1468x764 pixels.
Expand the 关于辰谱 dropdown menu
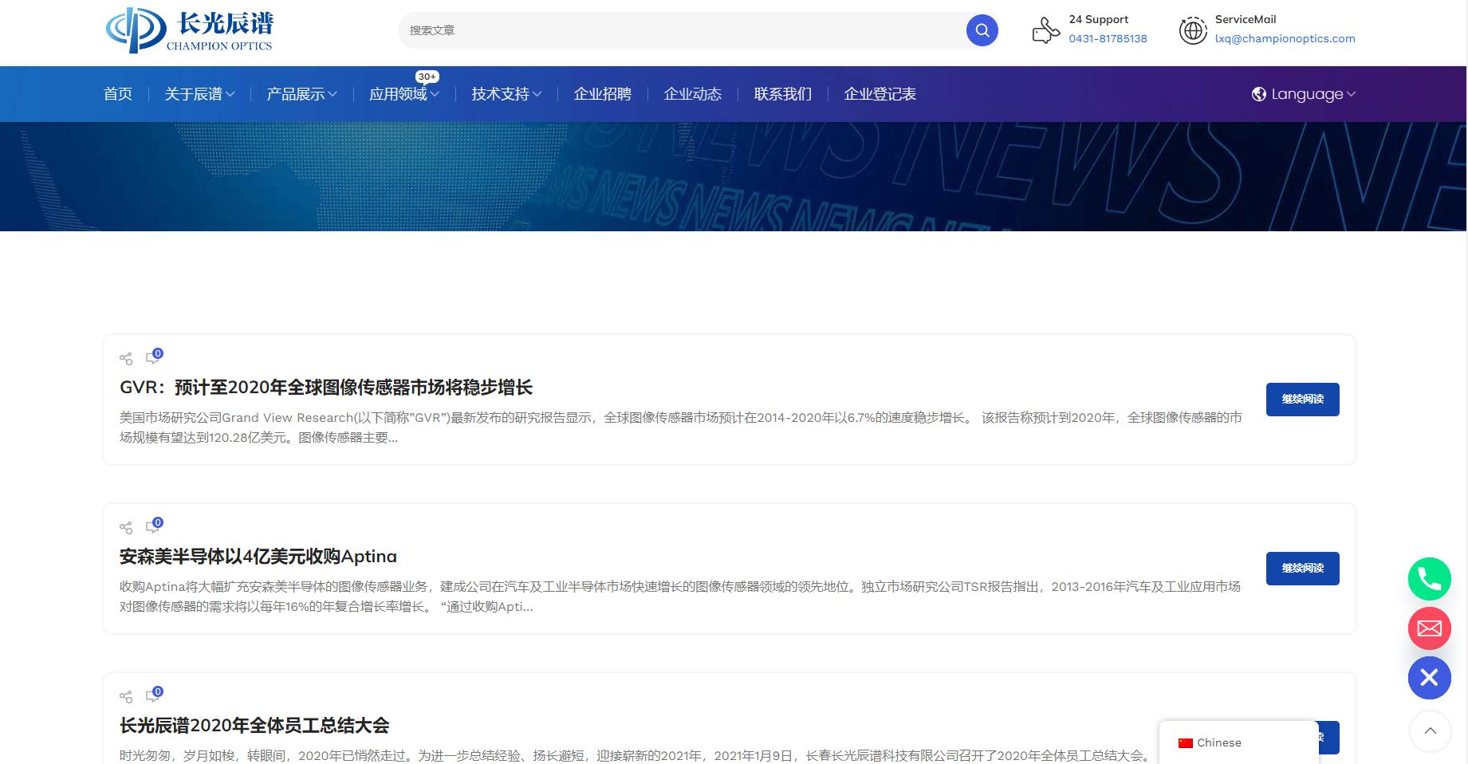[x=199, y=94]
